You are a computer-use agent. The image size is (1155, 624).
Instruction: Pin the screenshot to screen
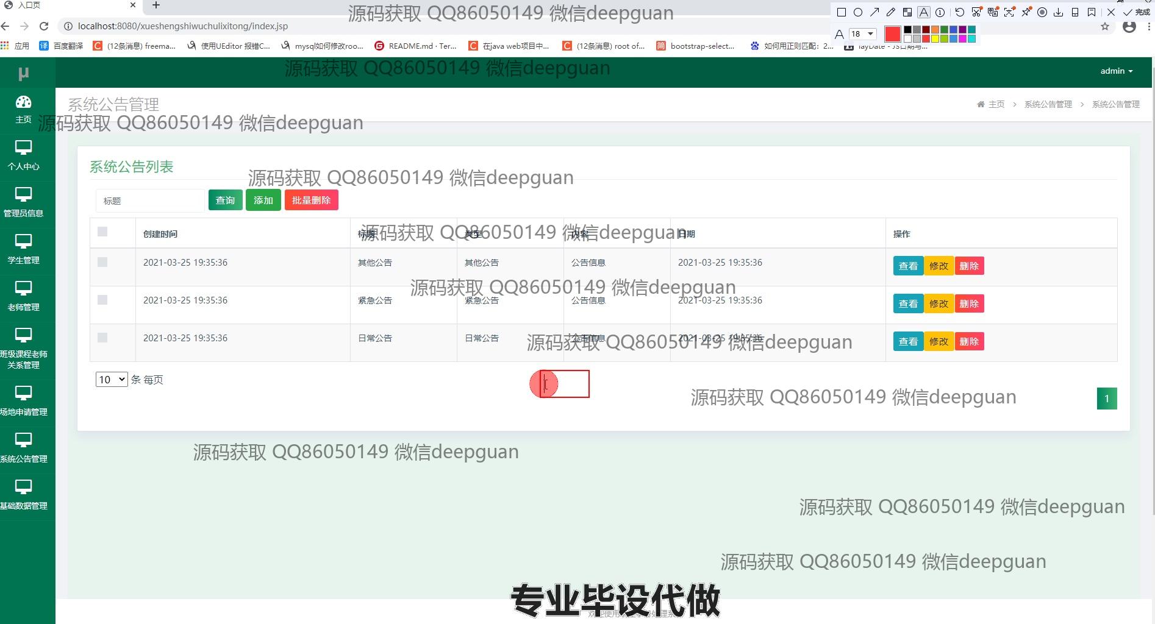(1026, 12)
